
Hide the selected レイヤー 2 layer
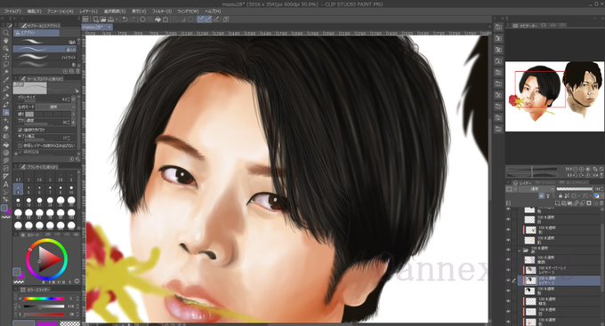pos(508,280)
